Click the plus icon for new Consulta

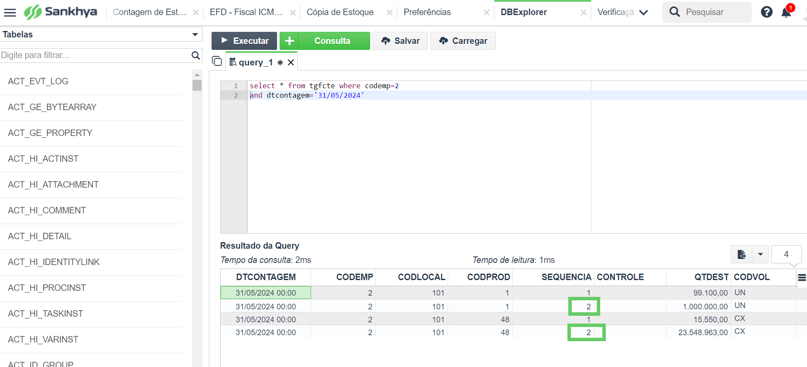click(x=289, y=41)
